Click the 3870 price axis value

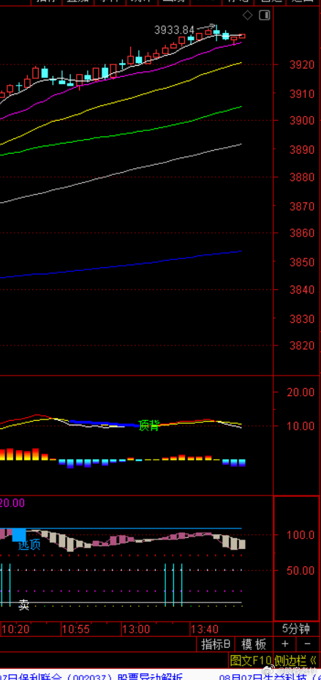tap(301, 206)
